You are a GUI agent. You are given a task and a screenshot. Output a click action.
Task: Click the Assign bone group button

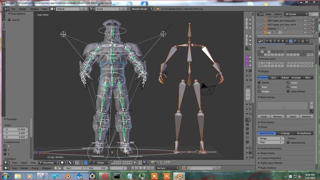click(x=264, y=116)
